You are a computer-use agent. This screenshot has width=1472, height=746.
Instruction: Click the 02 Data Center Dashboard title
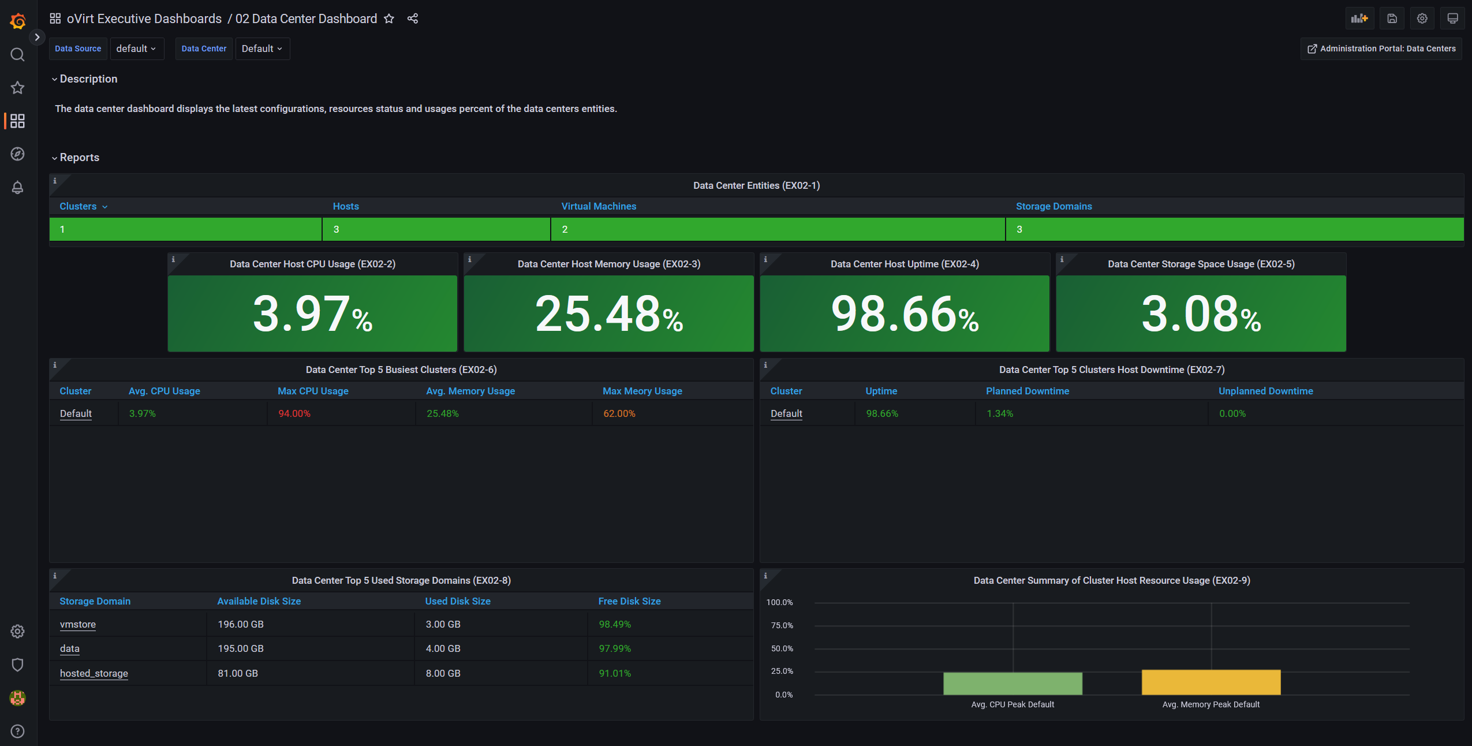click(307, 18)
